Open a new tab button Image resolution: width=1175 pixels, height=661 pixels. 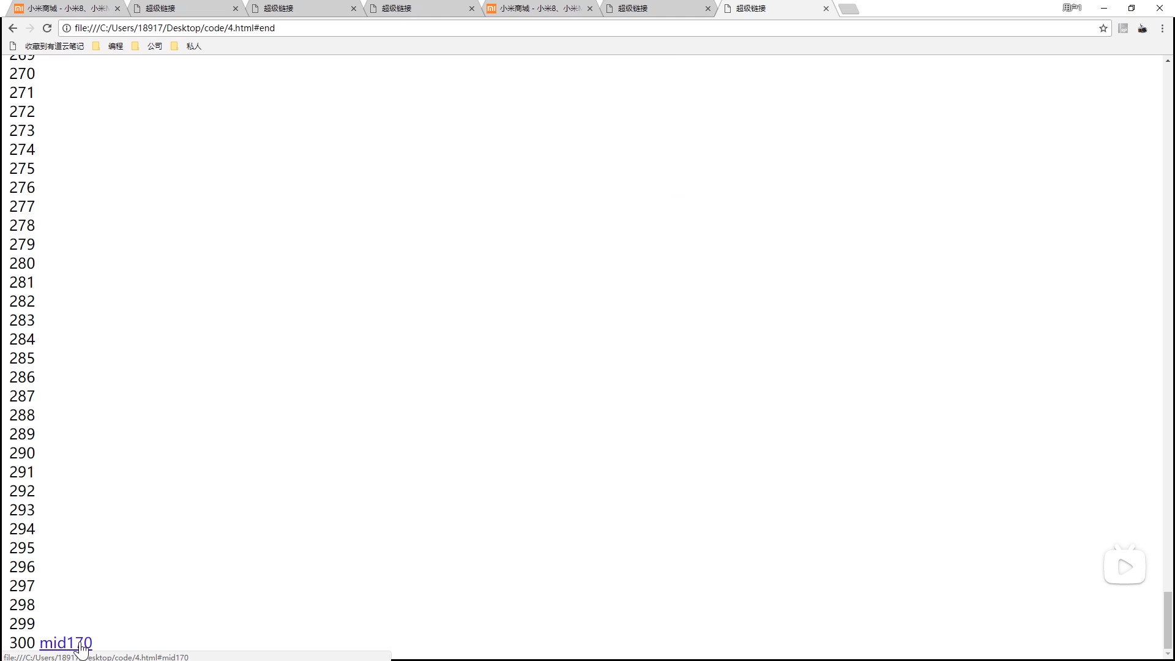pos(849,9)
